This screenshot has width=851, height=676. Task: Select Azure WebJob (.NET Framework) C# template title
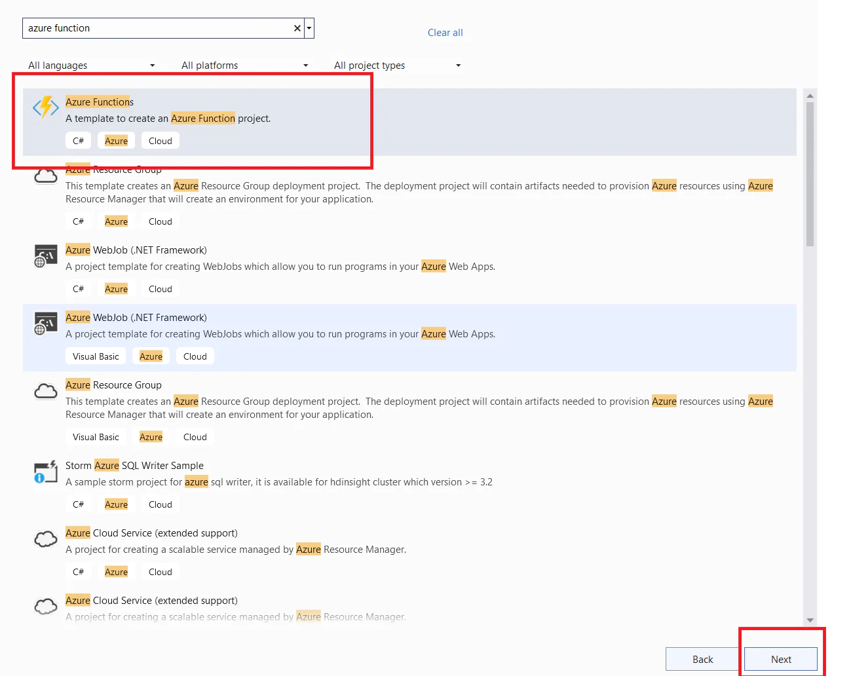(136, 250)
